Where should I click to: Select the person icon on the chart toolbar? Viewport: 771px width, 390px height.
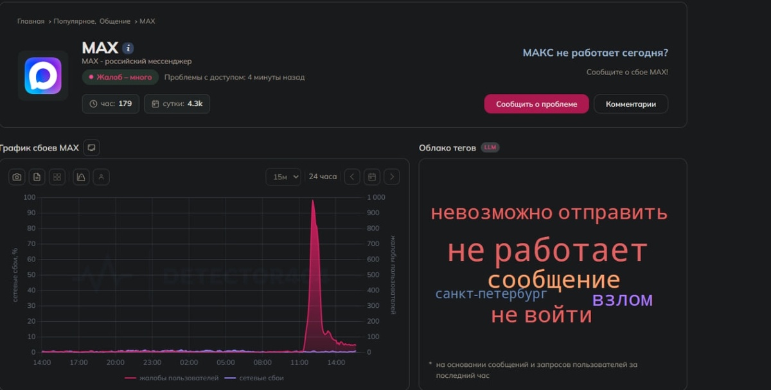coord(100,176)
